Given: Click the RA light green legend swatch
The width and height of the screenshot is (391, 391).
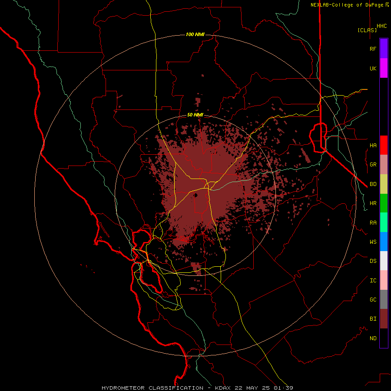Looking at the screenshot, I should click(384, 222).
